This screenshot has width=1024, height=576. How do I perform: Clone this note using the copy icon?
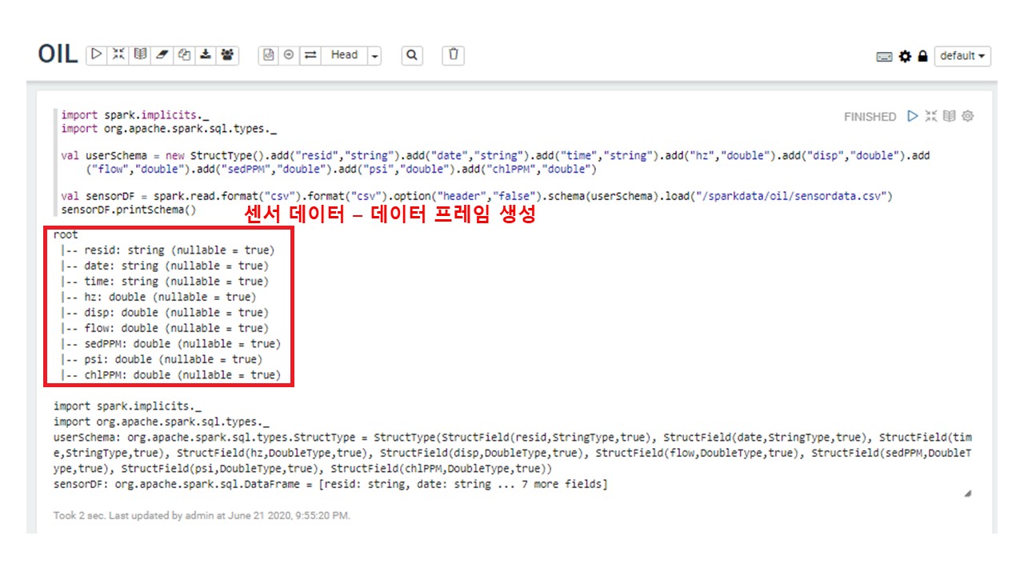point(184,55)
